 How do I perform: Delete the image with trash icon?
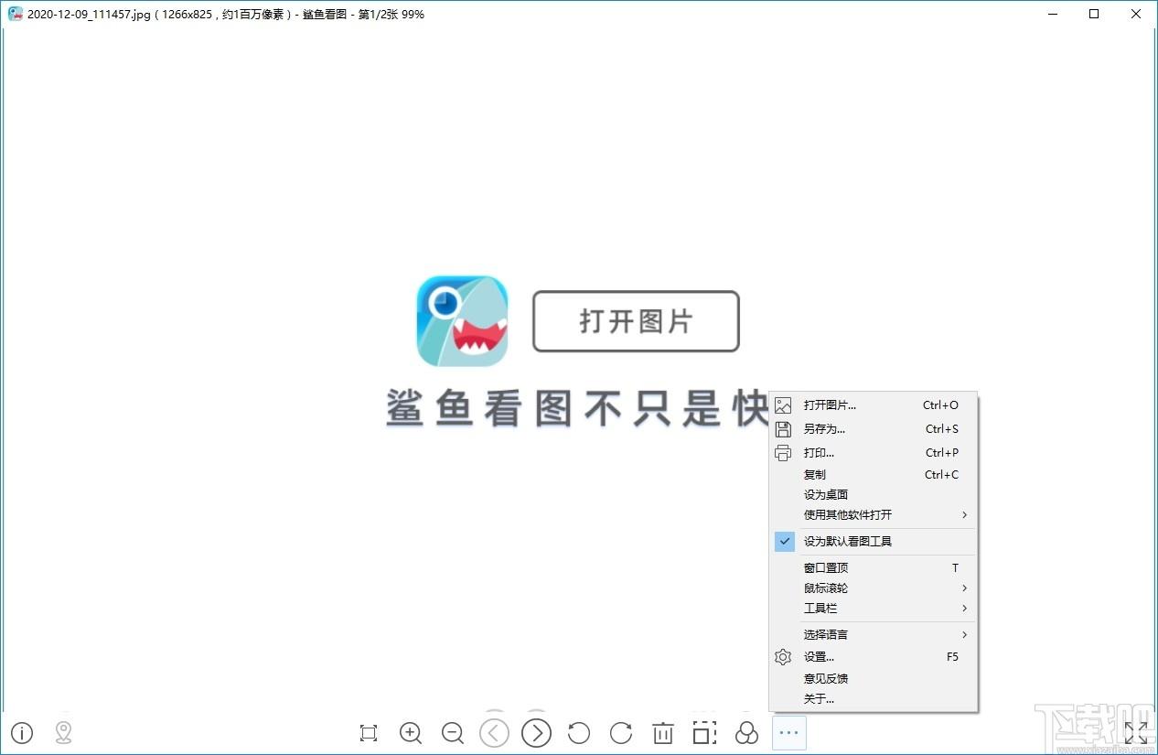[663, 733]
